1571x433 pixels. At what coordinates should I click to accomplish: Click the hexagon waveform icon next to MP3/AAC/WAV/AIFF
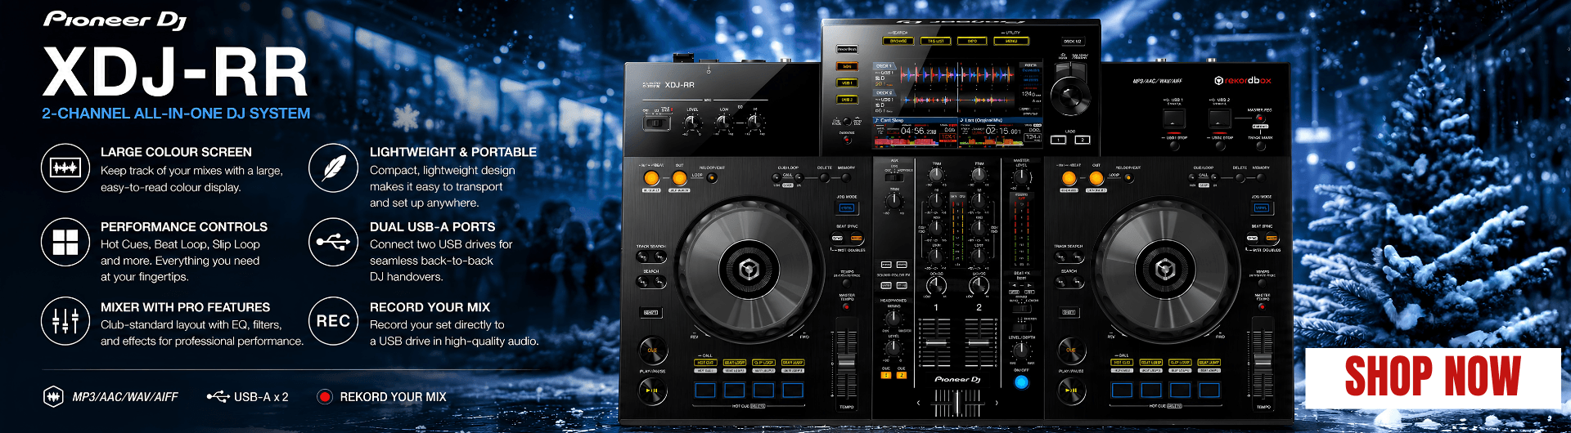click(53, 397)
